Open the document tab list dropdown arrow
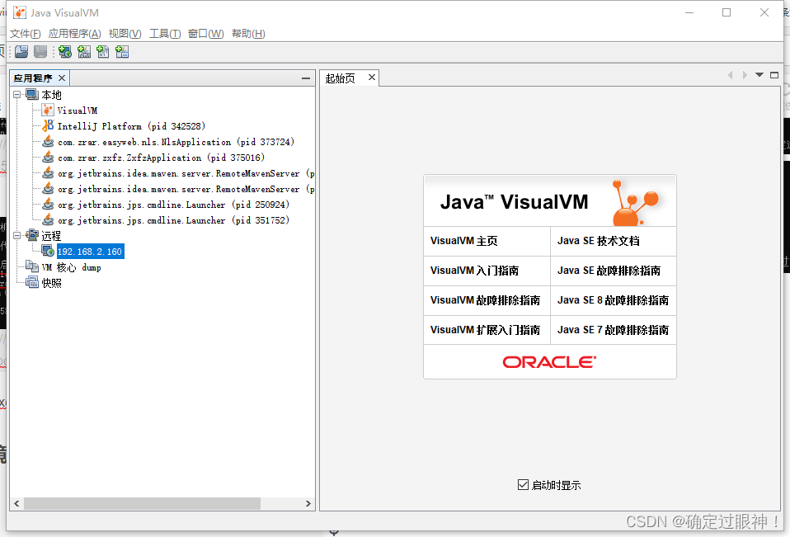This screenshot has width=790, height=537. (759, 74)
